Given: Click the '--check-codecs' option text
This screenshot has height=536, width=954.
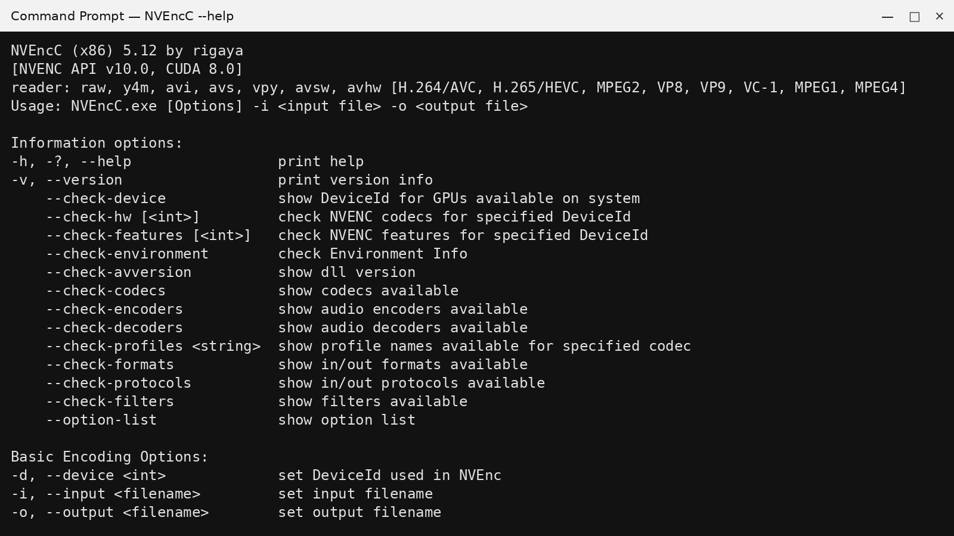Looking at the screenshot, I should click(x=106, y=291).
